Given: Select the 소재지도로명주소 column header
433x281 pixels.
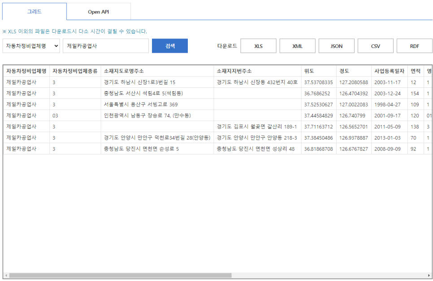Looking at the screenshot, I should click(157, 71).
